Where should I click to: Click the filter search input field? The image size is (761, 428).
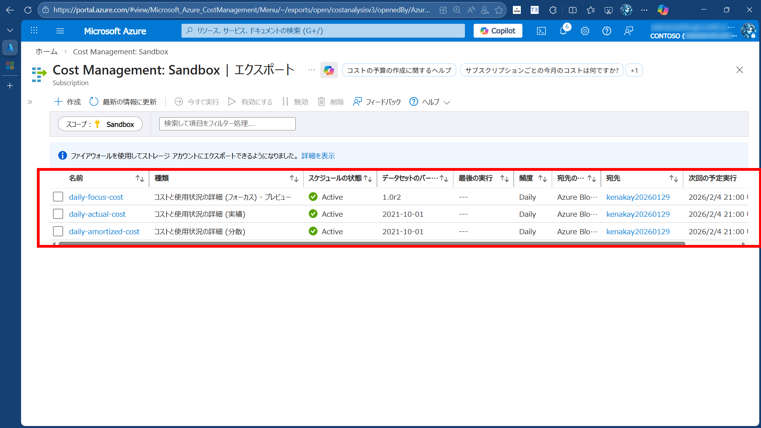227,124
